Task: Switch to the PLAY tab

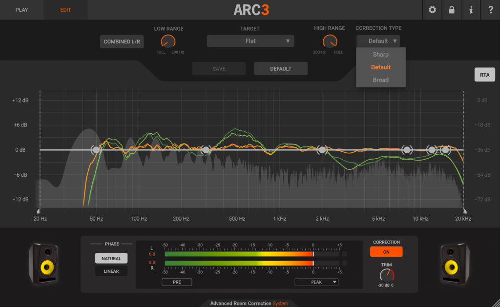Action: click(21, 10)
